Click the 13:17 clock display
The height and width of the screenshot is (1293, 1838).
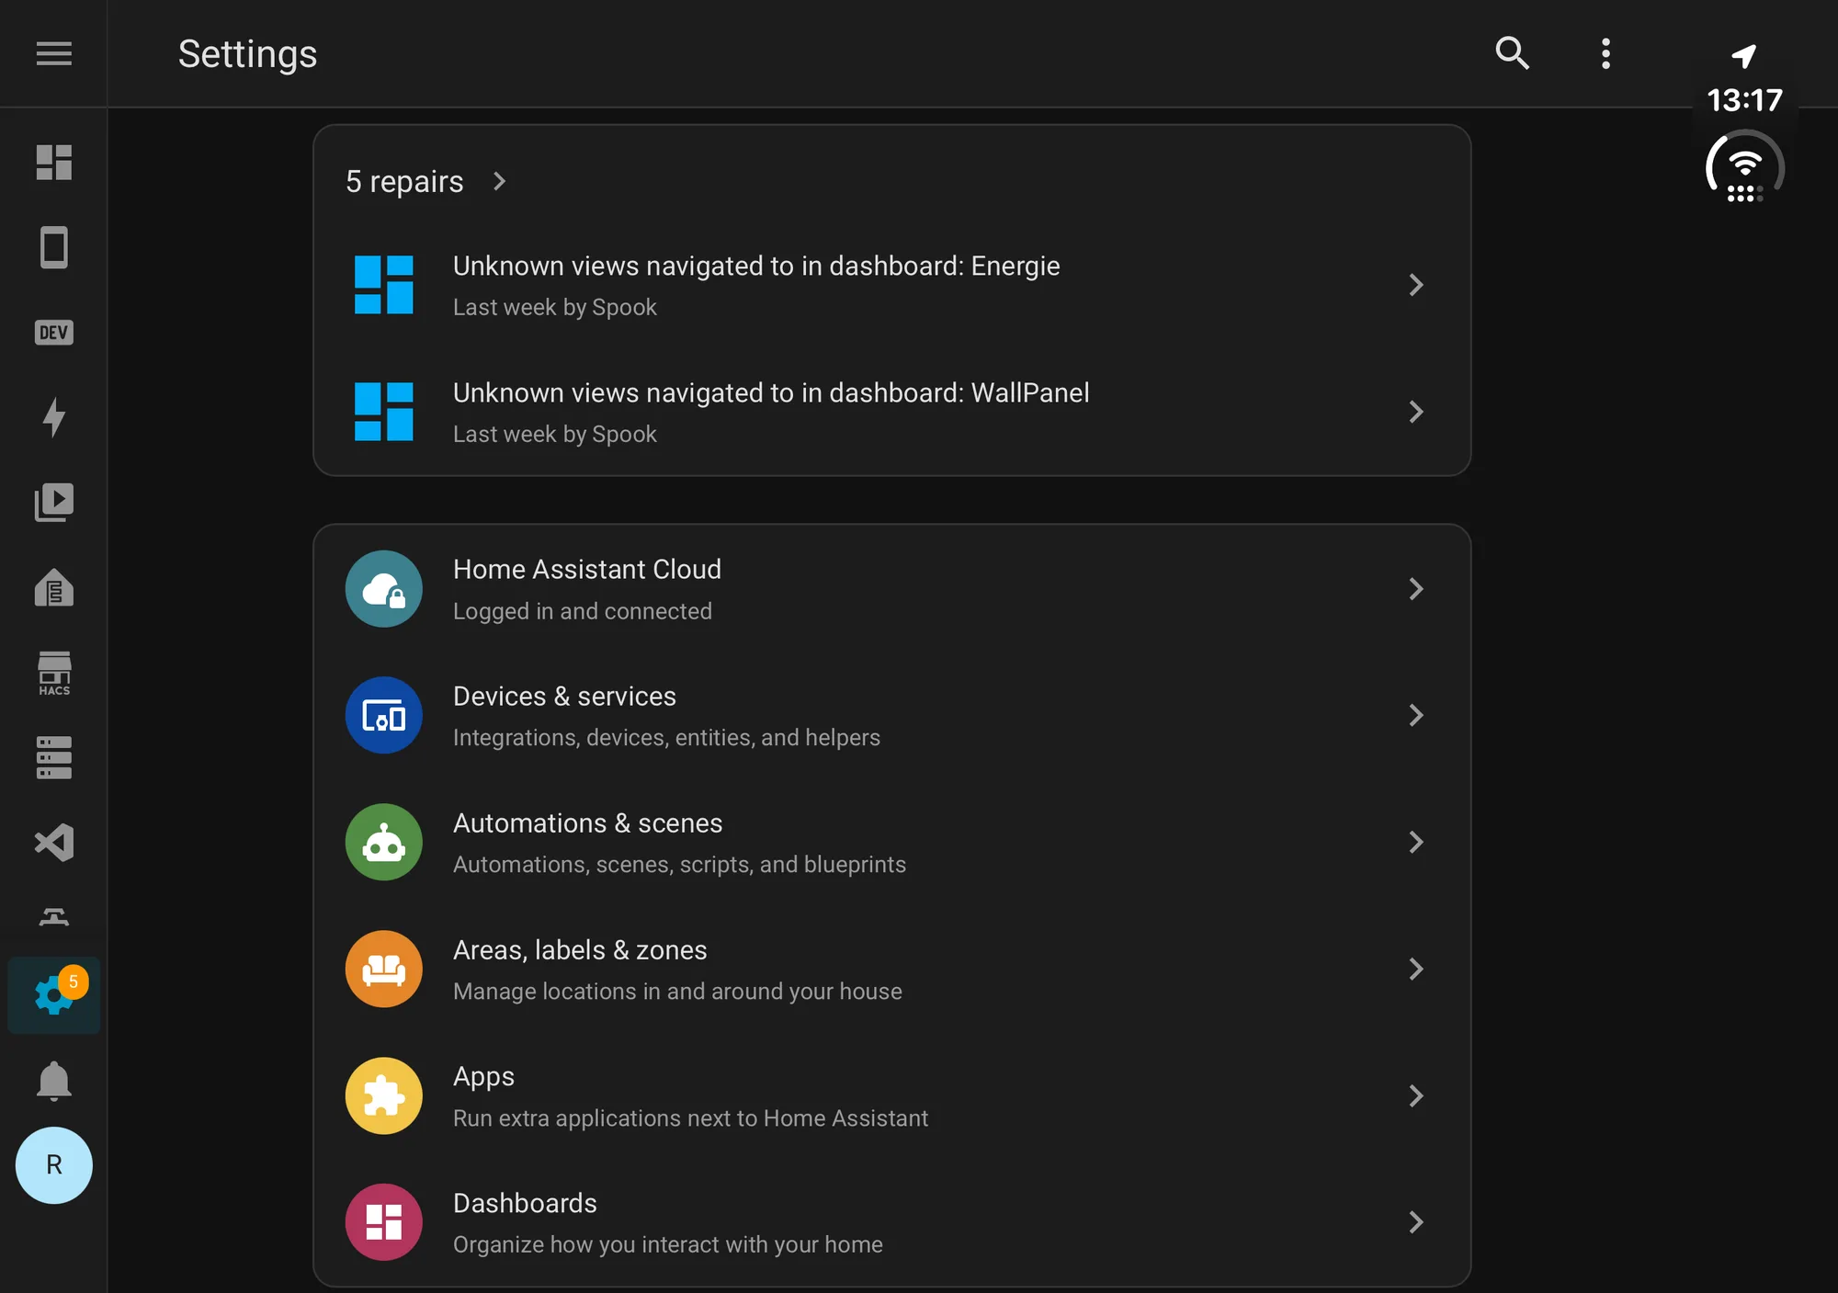pos(1743,99)
